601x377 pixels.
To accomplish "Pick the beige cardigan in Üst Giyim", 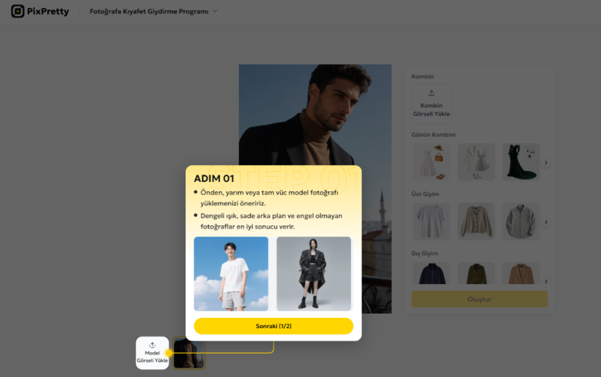I will pos(476,221).
